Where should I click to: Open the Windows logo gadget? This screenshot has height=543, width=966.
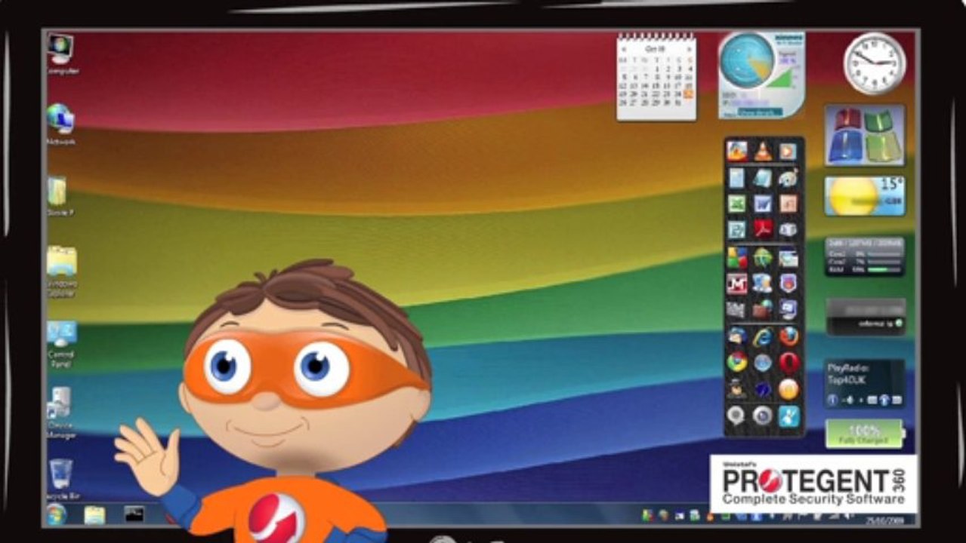[x=865, y=135]
